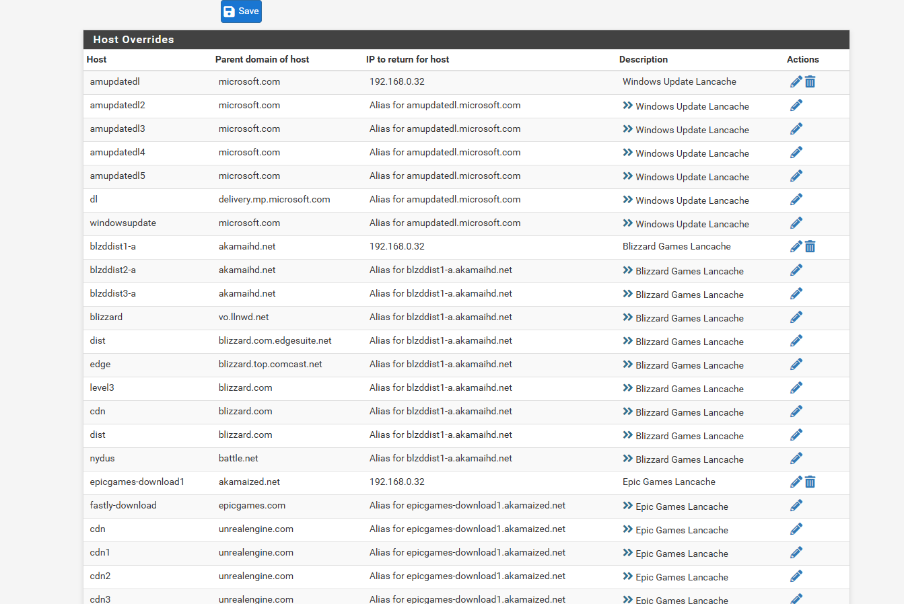Select the Host column header

[96, 59]
